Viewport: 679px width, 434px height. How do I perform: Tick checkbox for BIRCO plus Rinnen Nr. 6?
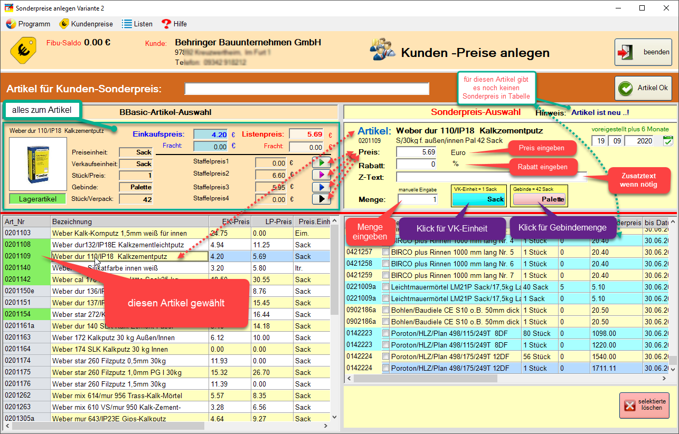[x=385, y=264]
